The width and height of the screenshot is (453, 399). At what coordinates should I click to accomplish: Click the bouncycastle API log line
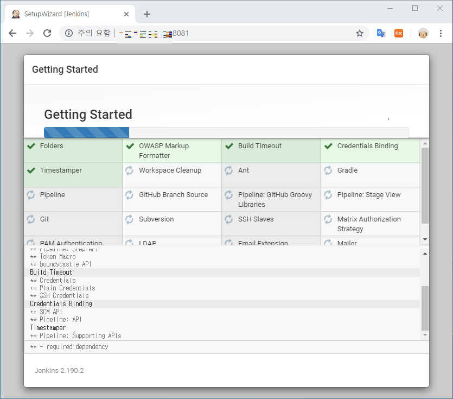(x=60, y=264)
